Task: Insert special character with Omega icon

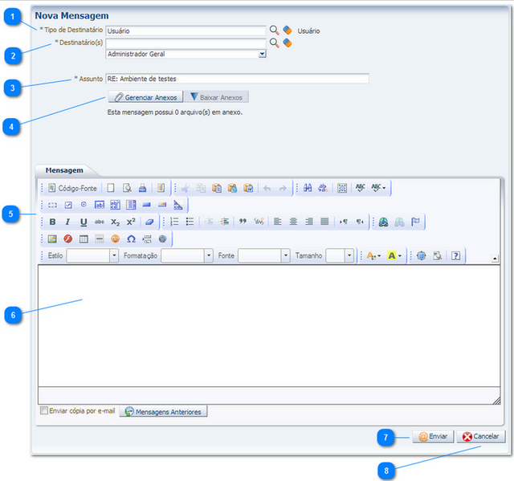Action: [x=131, y=238]
